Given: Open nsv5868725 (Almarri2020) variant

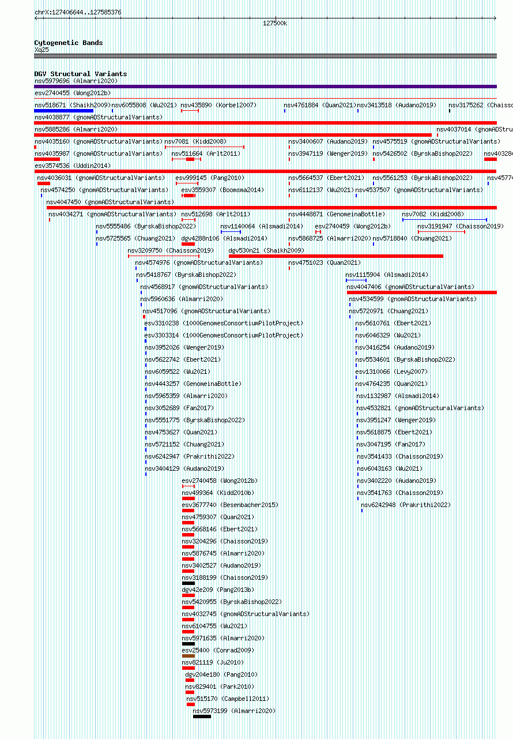Looking at the screenshot, I should [x=330, y=238].
